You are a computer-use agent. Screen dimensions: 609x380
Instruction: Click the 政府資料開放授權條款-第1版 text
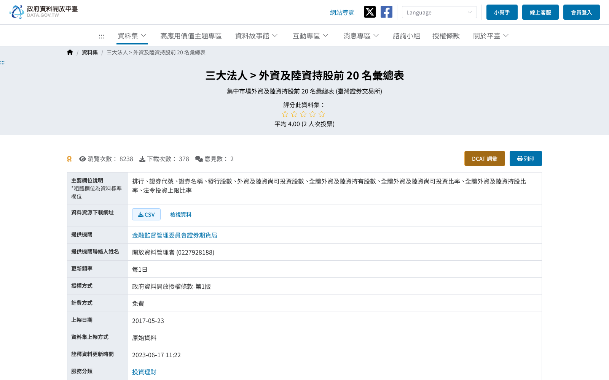tap(171, 287)
